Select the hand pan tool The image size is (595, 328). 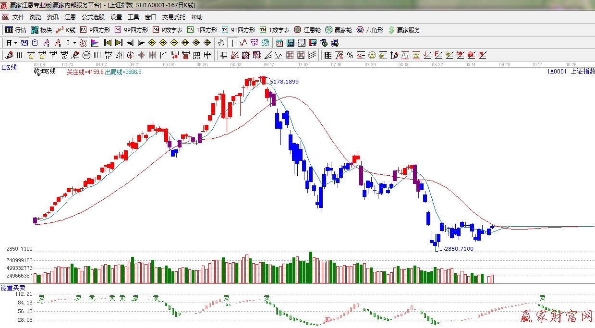[221, 43]
